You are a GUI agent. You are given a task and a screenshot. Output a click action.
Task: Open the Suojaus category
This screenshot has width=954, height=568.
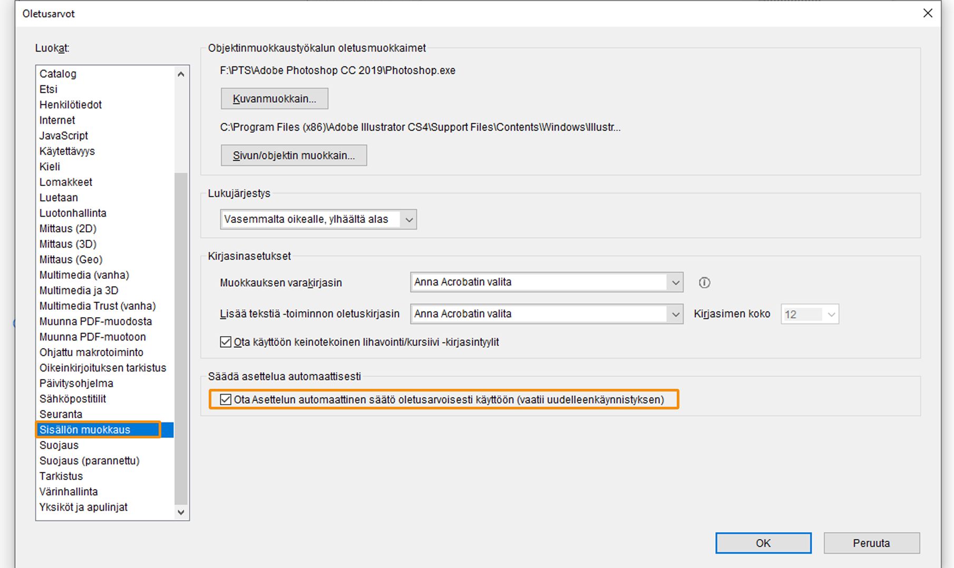click(59, 445)
